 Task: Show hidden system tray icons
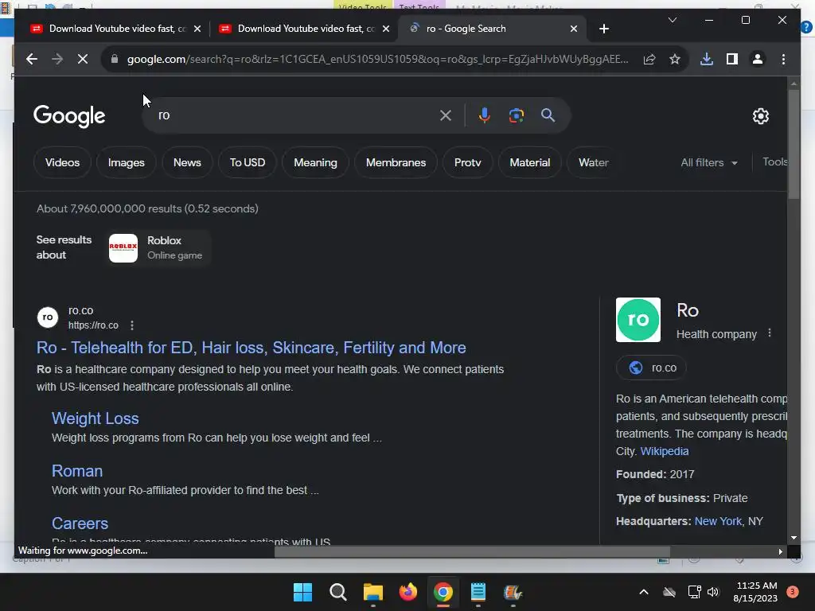[643, 592]
